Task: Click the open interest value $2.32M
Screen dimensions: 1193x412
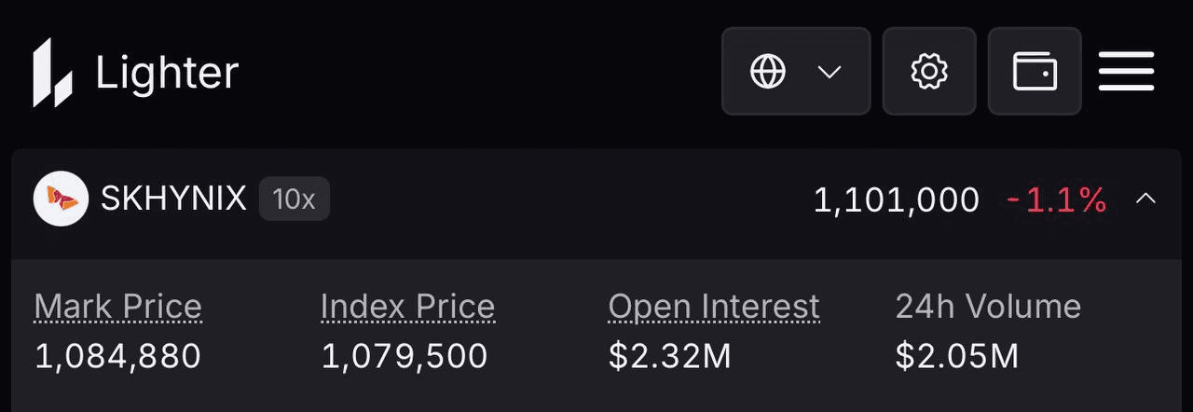Action: 670,356
